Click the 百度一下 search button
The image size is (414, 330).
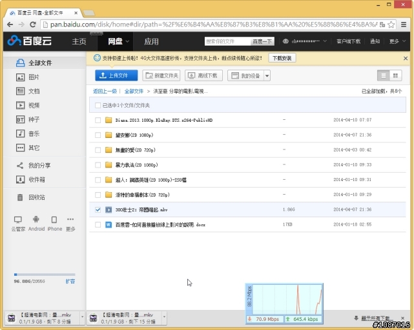pyautogui.click(x=262, y=41)
